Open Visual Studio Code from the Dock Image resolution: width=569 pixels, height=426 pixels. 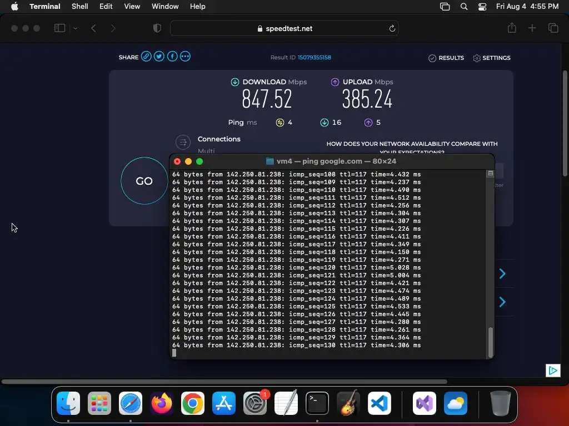coord(380,403)
